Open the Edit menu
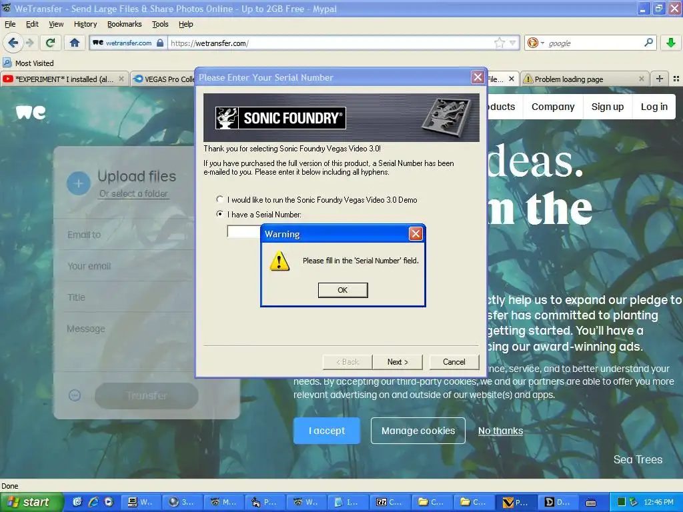The image size is (683, 512). coord(32,24)
